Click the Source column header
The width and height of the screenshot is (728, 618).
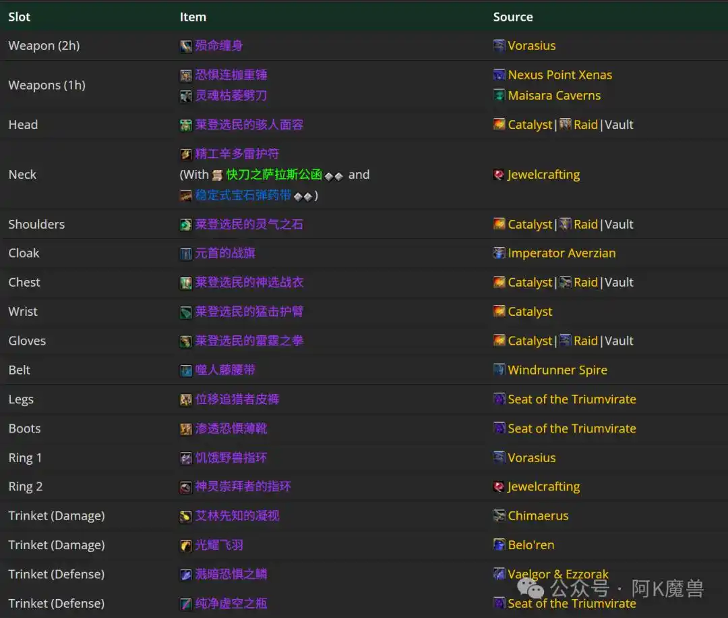(x=512, y=17)
